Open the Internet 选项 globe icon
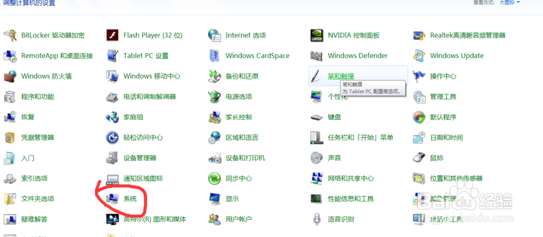 pos(214,35)
